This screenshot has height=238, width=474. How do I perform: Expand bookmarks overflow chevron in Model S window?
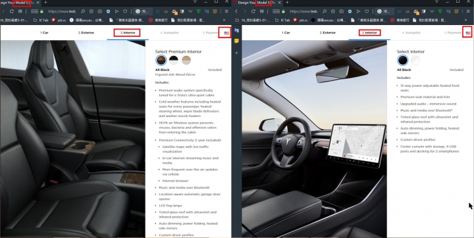click(224, 20)
